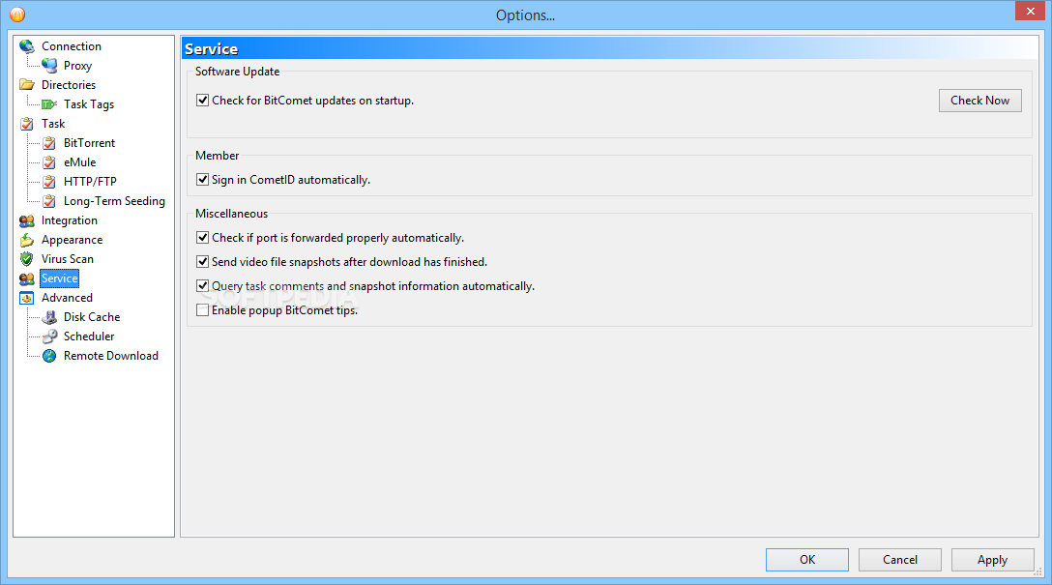The width and height of the screenshot is (1052, 585).
Task: Open the Task settings page
Action: tap(53, 124)
